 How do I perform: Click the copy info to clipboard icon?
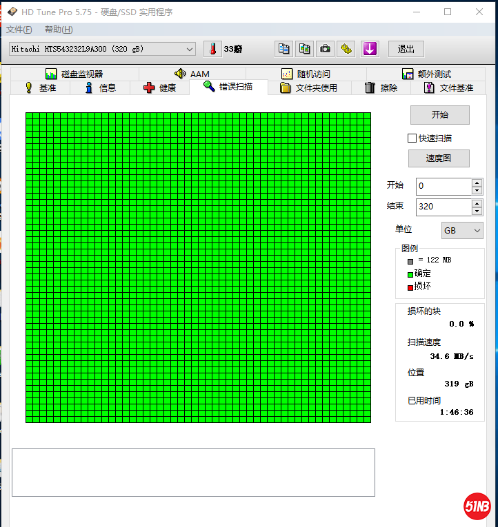283,49
